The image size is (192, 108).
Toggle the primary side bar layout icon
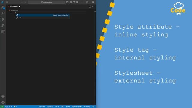pyautogui.click(x=67, y=2)
